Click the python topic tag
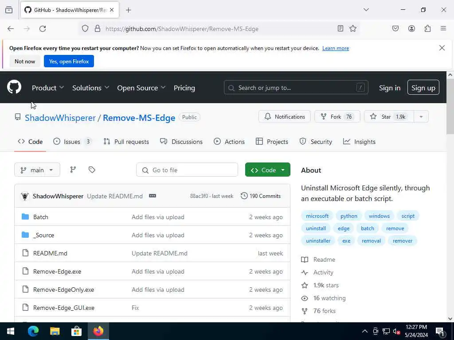The width and height of the screenshot is (454, 340). tap(348, 216)
